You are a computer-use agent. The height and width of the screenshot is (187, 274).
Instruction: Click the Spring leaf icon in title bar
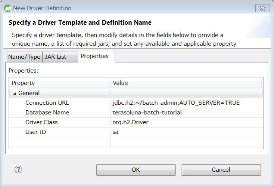pyautogui.click(x=8, y=8)
